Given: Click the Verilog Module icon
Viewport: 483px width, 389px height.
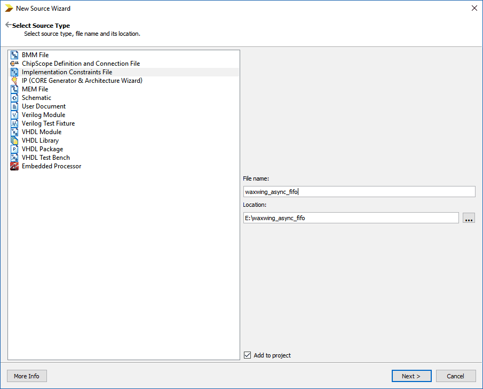Looking at the screenshot, I should (x=14, y=115).
